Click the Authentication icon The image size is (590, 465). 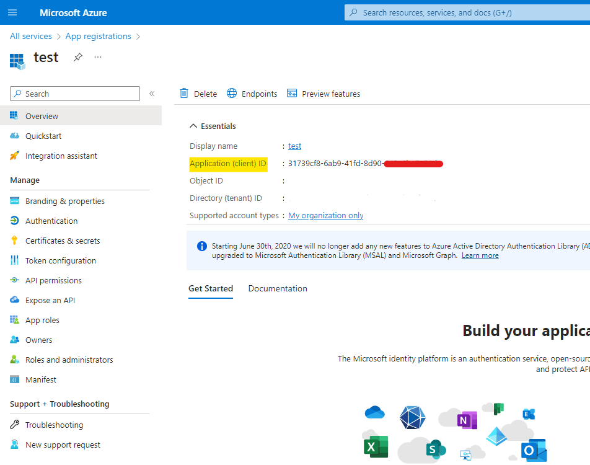[14, 221]
